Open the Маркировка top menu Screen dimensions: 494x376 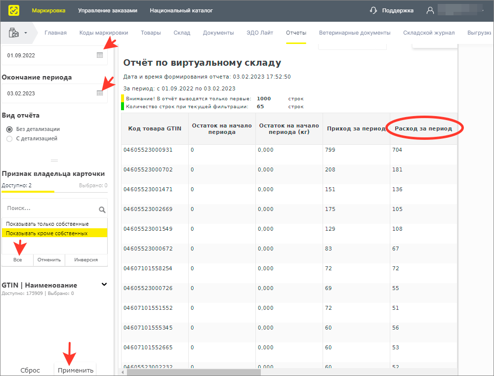coord(48,10)
